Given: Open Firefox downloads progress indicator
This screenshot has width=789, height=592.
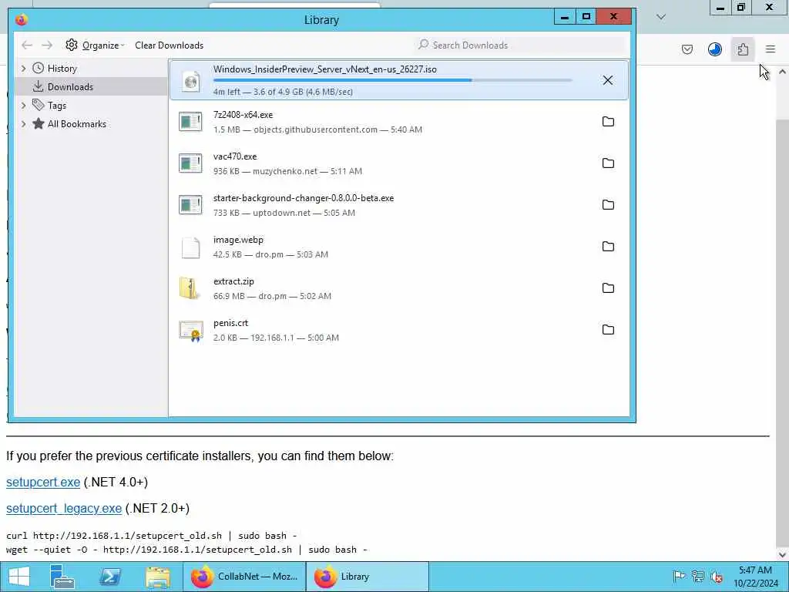Looking at the screenshot, I should click(714, 49).
